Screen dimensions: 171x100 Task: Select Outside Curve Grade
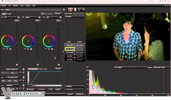[80, 52]
